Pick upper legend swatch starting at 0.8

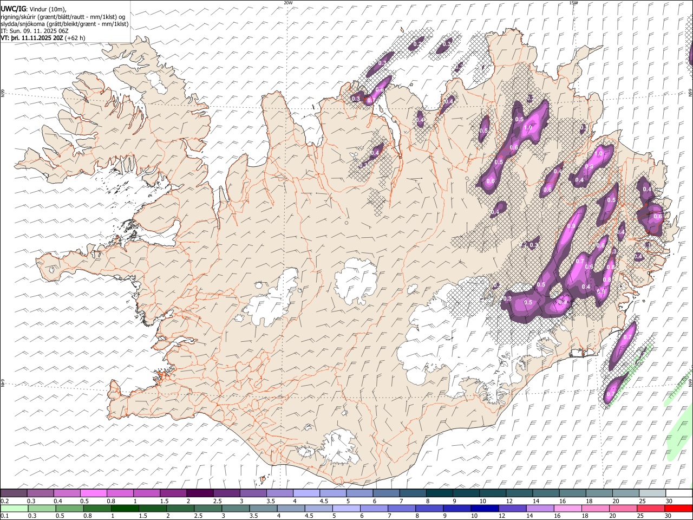(120, 493)
